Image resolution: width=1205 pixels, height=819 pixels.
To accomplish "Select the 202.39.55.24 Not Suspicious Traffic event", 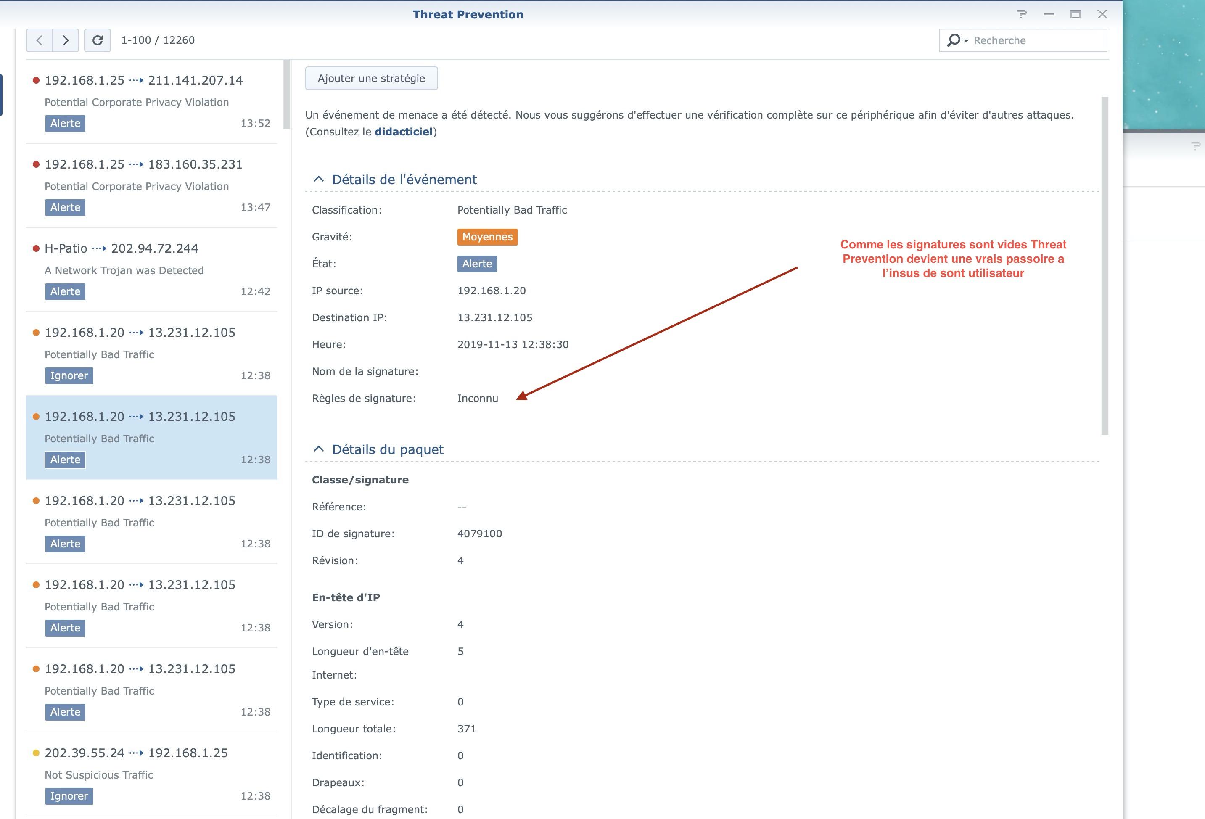I will point(151,774).
